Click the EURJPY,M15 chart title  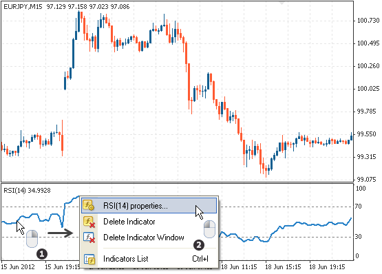point(23,7)
